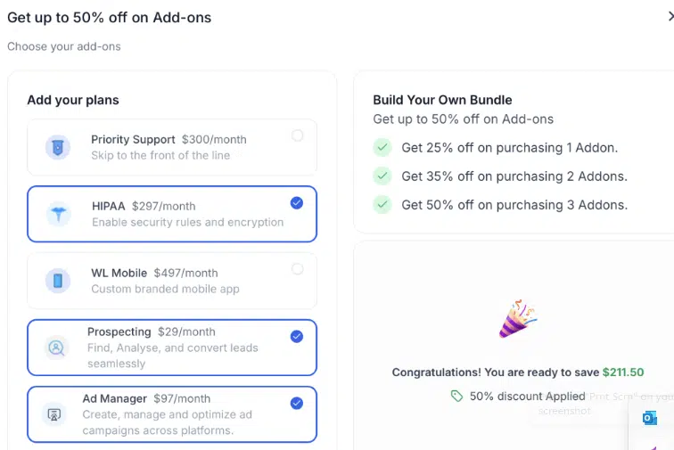Image resolution: width=674 pixels, height=450 pixels.
Task: Click the Priority Support shield icon
Action: (58, 147)
